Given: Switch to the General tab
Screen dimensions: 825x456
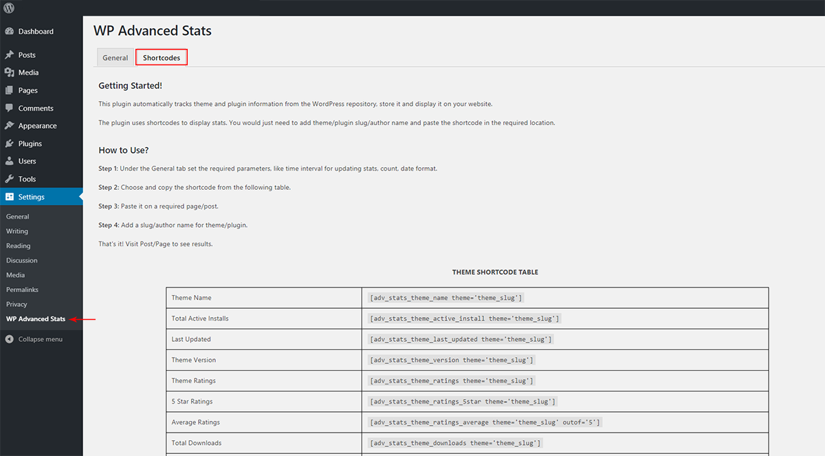Looking at the screenshot, I should click(115, 58).
